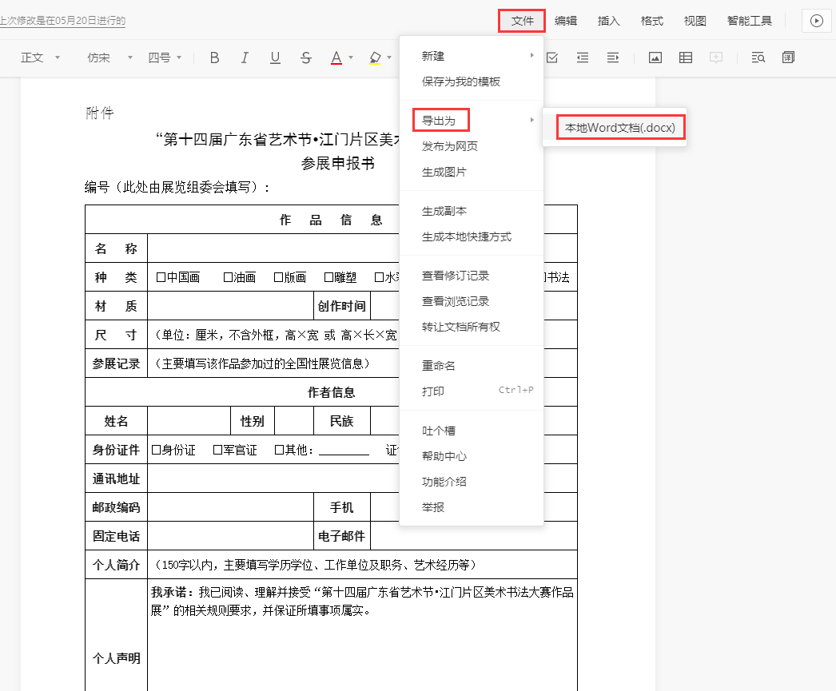836x691 pixels.
Task: Toggle bold text formatting
Action: tap(214, 58)
